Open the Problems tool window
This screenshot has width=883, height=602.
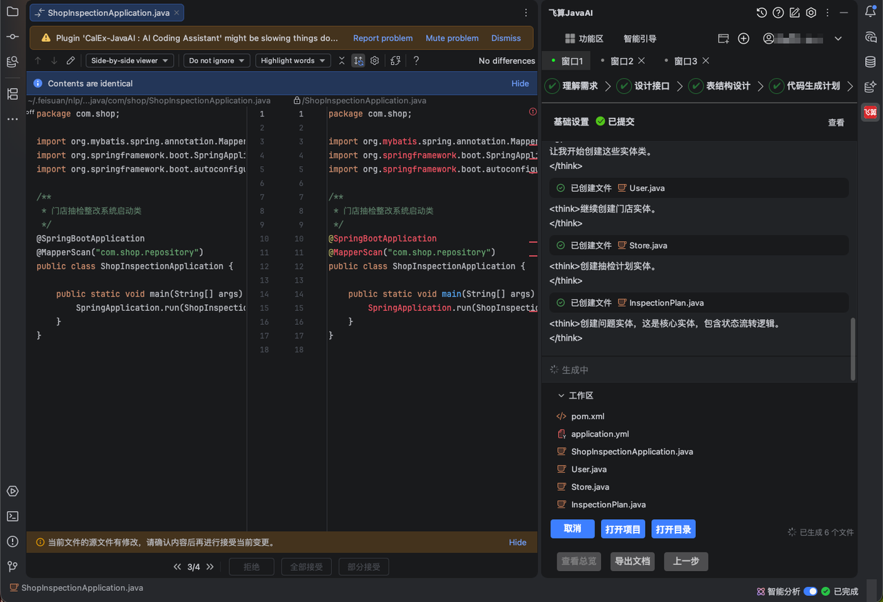[12, 541]
